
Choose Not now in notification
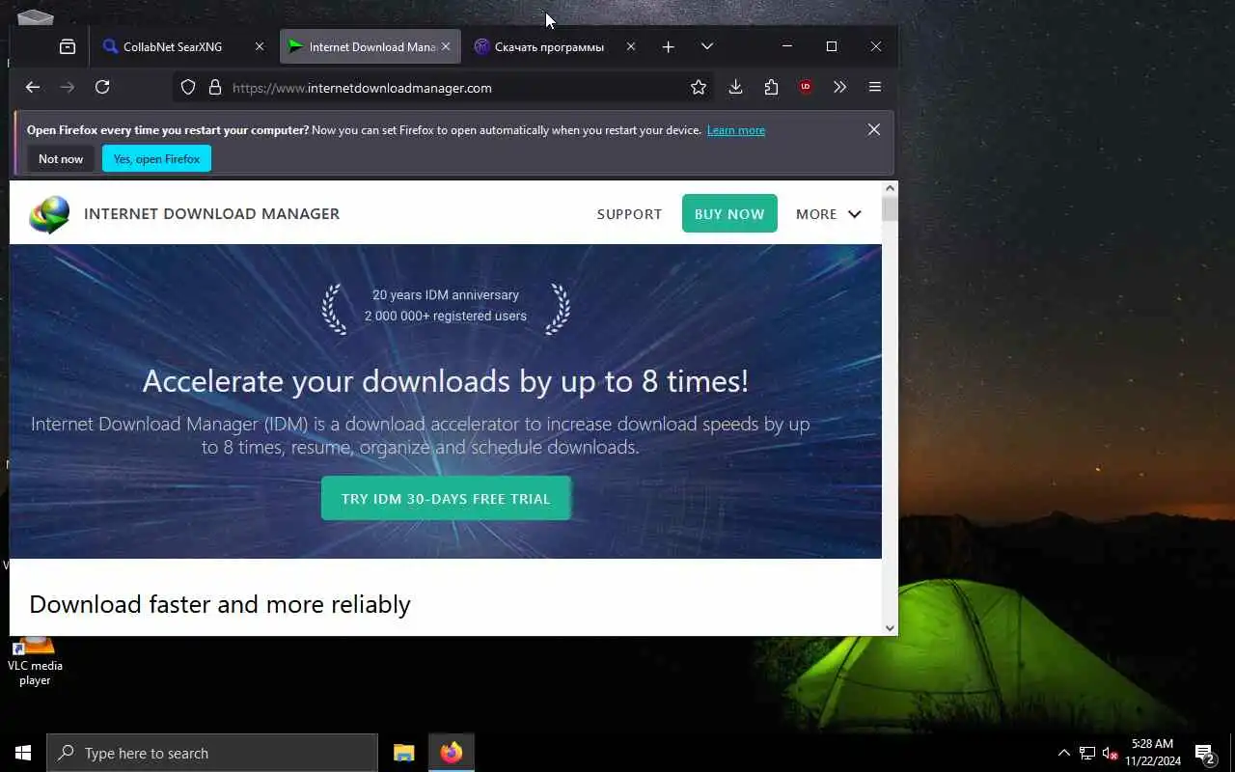tap(61, 158)
